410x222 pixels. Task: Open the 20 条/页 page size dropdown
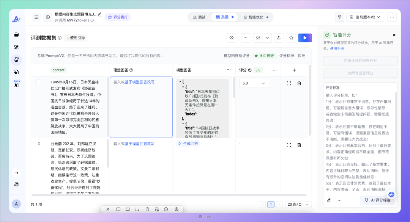(298, 205)
